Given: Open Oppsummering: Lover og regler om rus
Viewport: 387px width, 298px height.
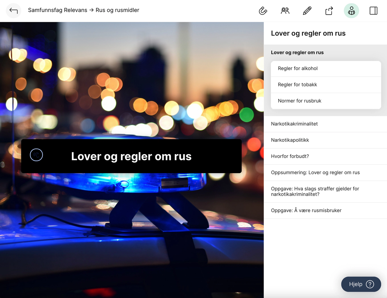Looking at the screenshot, I should click(x=325, y=172).
